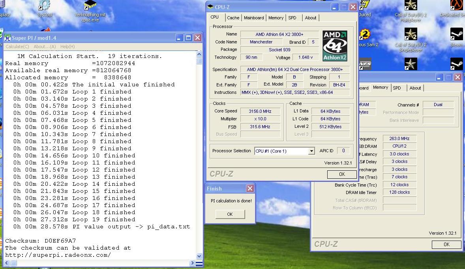Confirm the PI calculation done dialog with OK
This screenshot has height=269, width=465.
(230, 214)
